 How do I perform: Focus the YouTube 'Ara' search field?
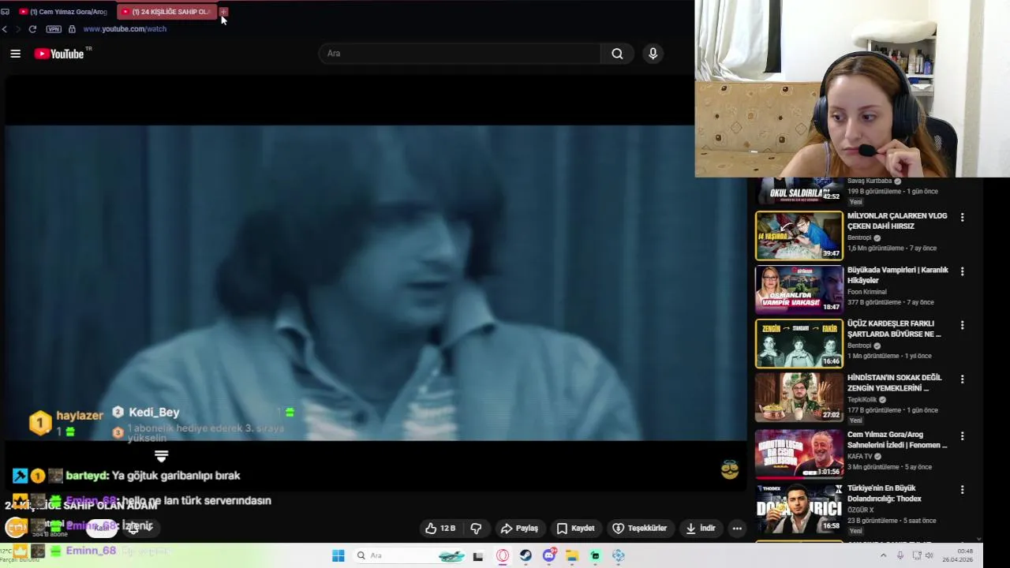tap(460, 54)
